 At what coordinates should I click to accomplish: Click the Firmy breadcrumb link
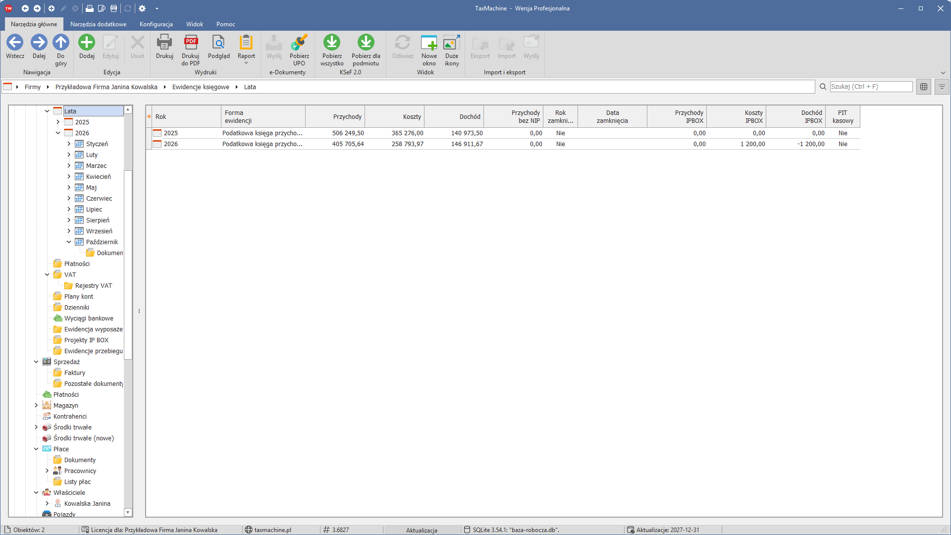(x=33, y=87)
